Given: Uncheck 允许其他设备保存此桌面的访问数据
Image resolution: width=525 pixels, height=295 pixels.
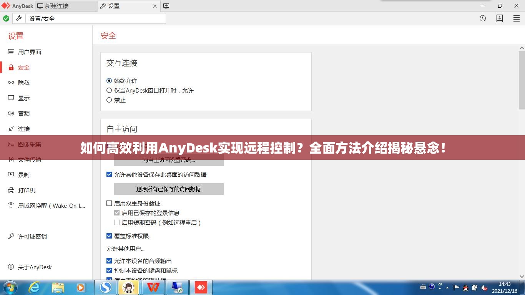Looking at the screenshot, I should (109, 174).
